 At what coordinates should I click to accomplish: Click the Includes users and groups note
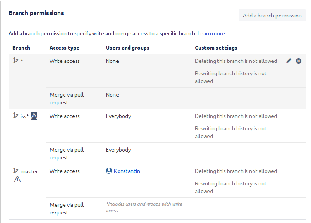144,207
